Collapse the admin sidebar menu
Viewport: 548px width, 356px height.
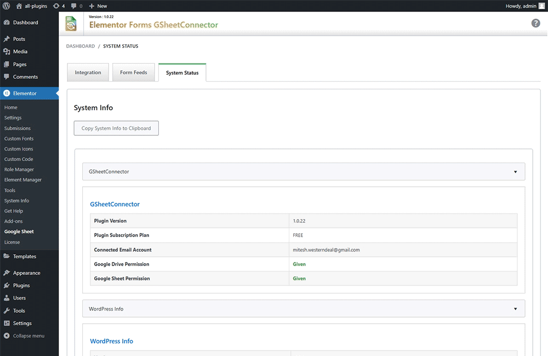[x=28, y=336]
